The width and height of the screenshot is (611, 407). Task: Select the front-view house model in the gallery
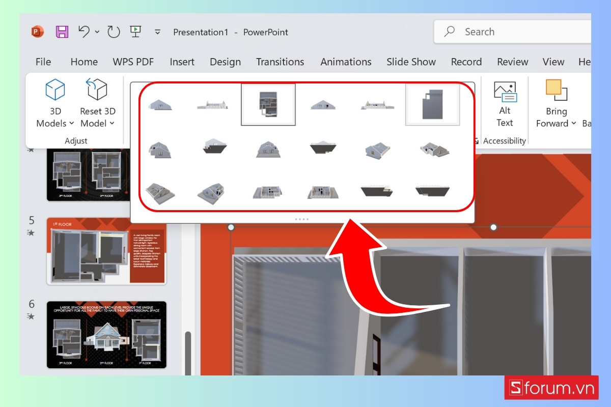click(160, 104)
